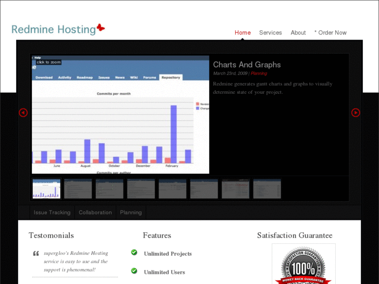Click green checkmark beside Unlimited Projects

coord(134,253)
